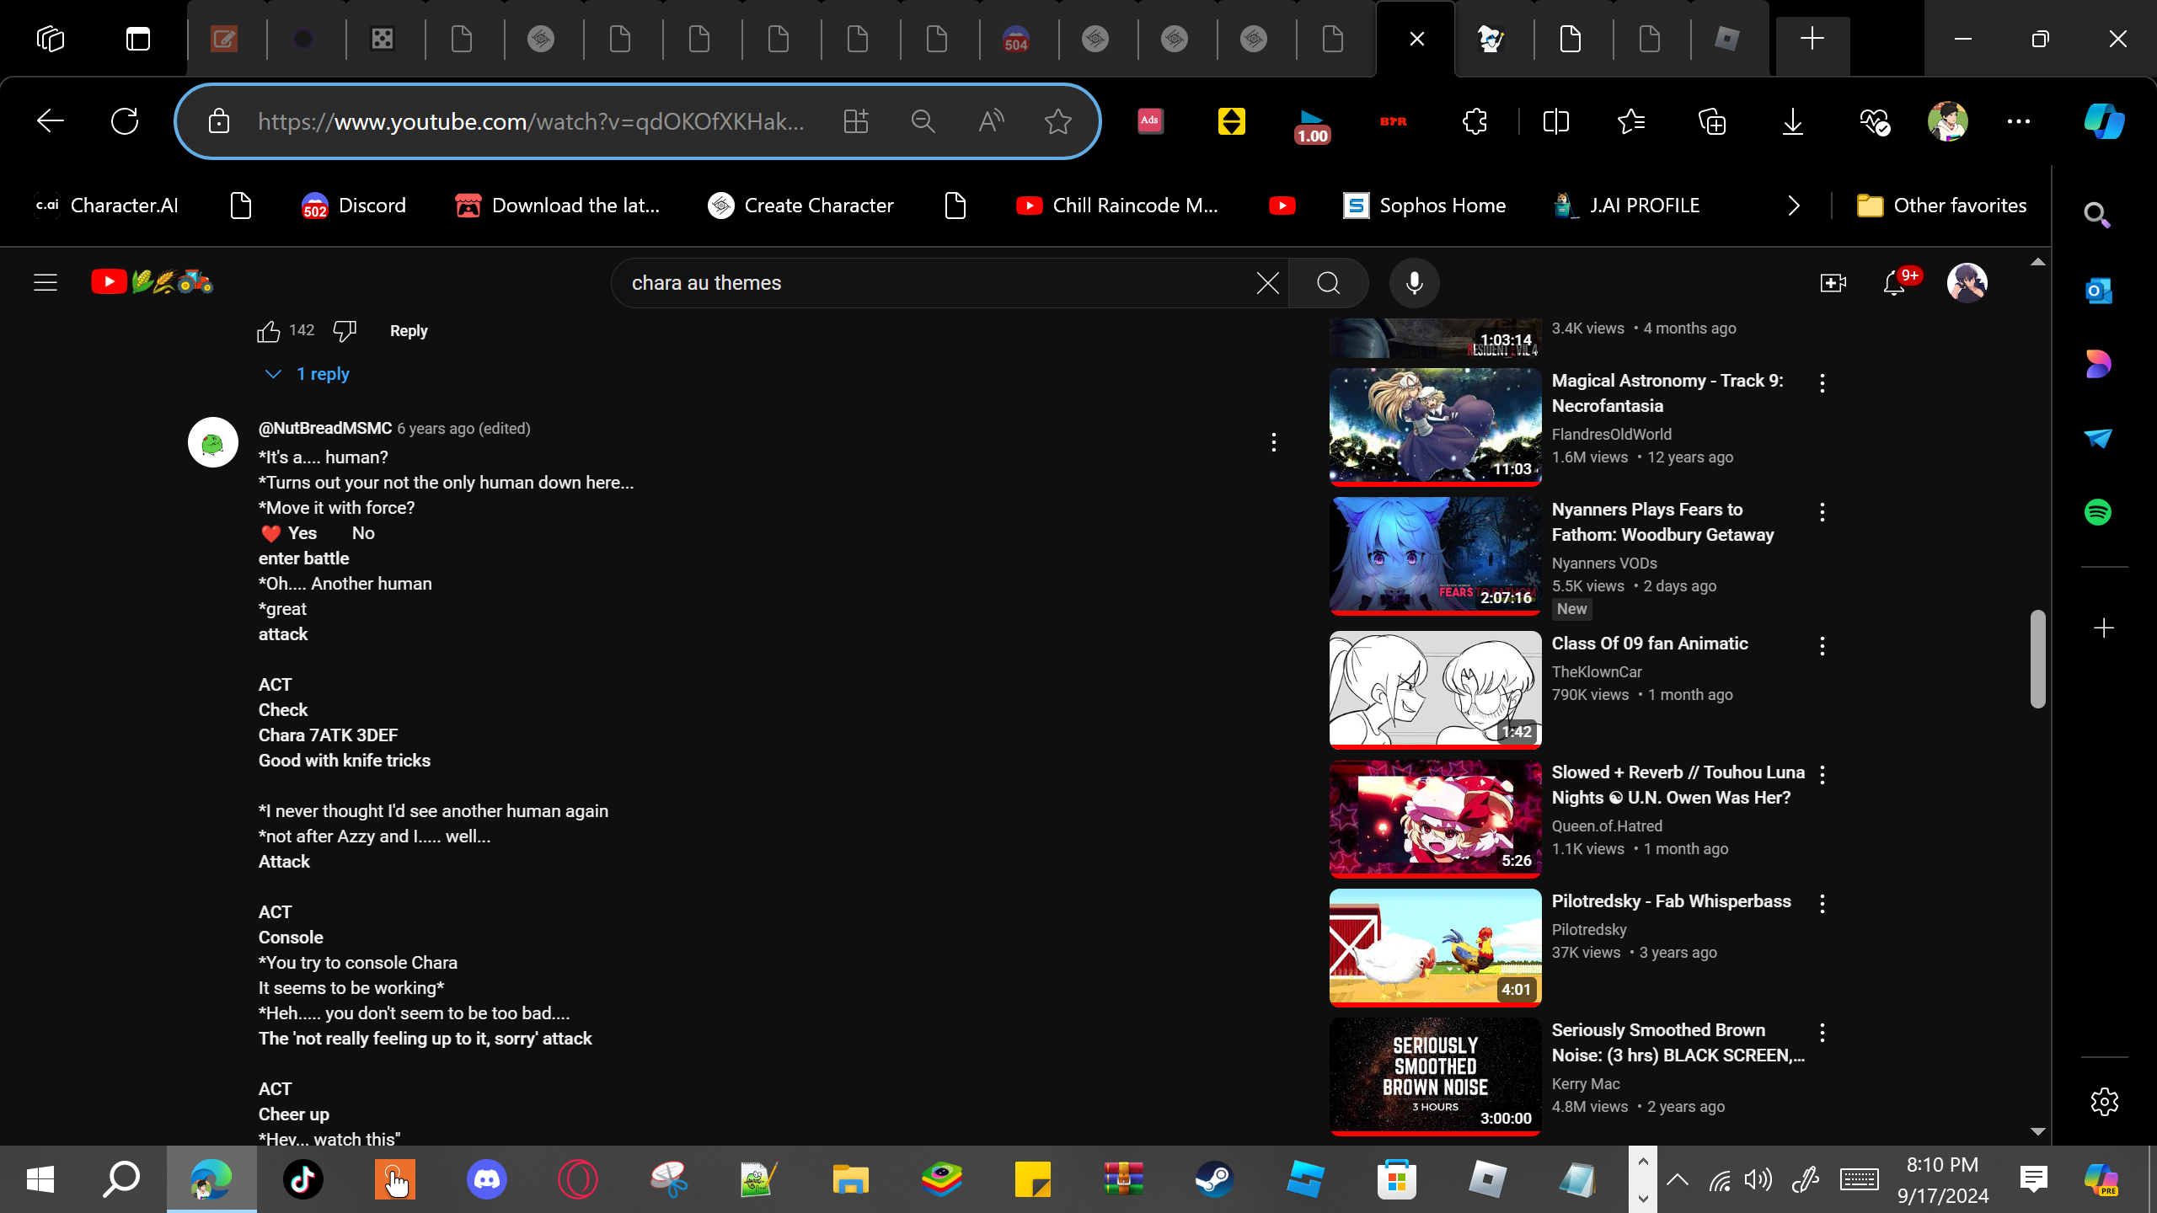Click the like thumbs-up on the comment
Screen dimensions: 2157x1213
pyautogui.click(x=268, y=331)
